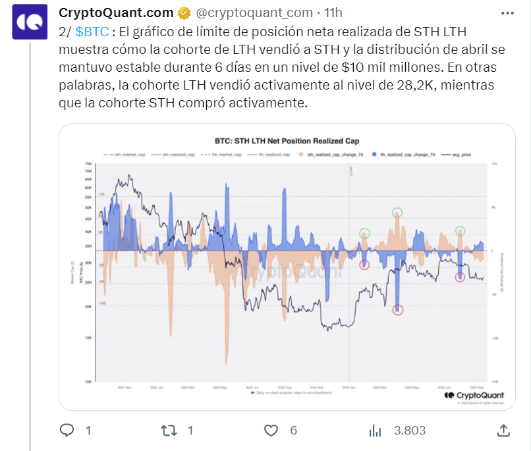The image size is (531, 451).
Task: Toggle the sth_realized_cap_change_7d legend swatch
Action: pos(301,155)
